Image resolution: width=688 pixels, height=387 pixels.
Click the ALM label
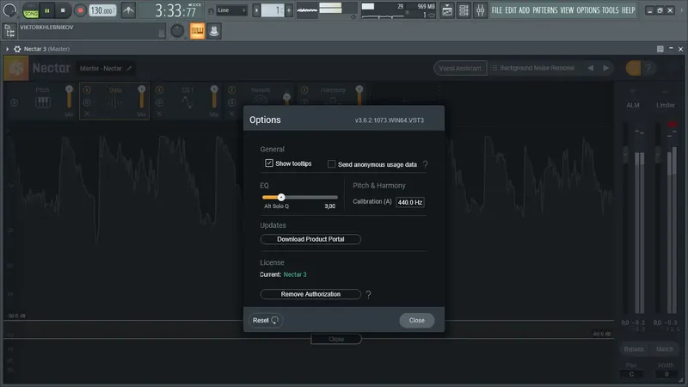(x=633, y=105)
